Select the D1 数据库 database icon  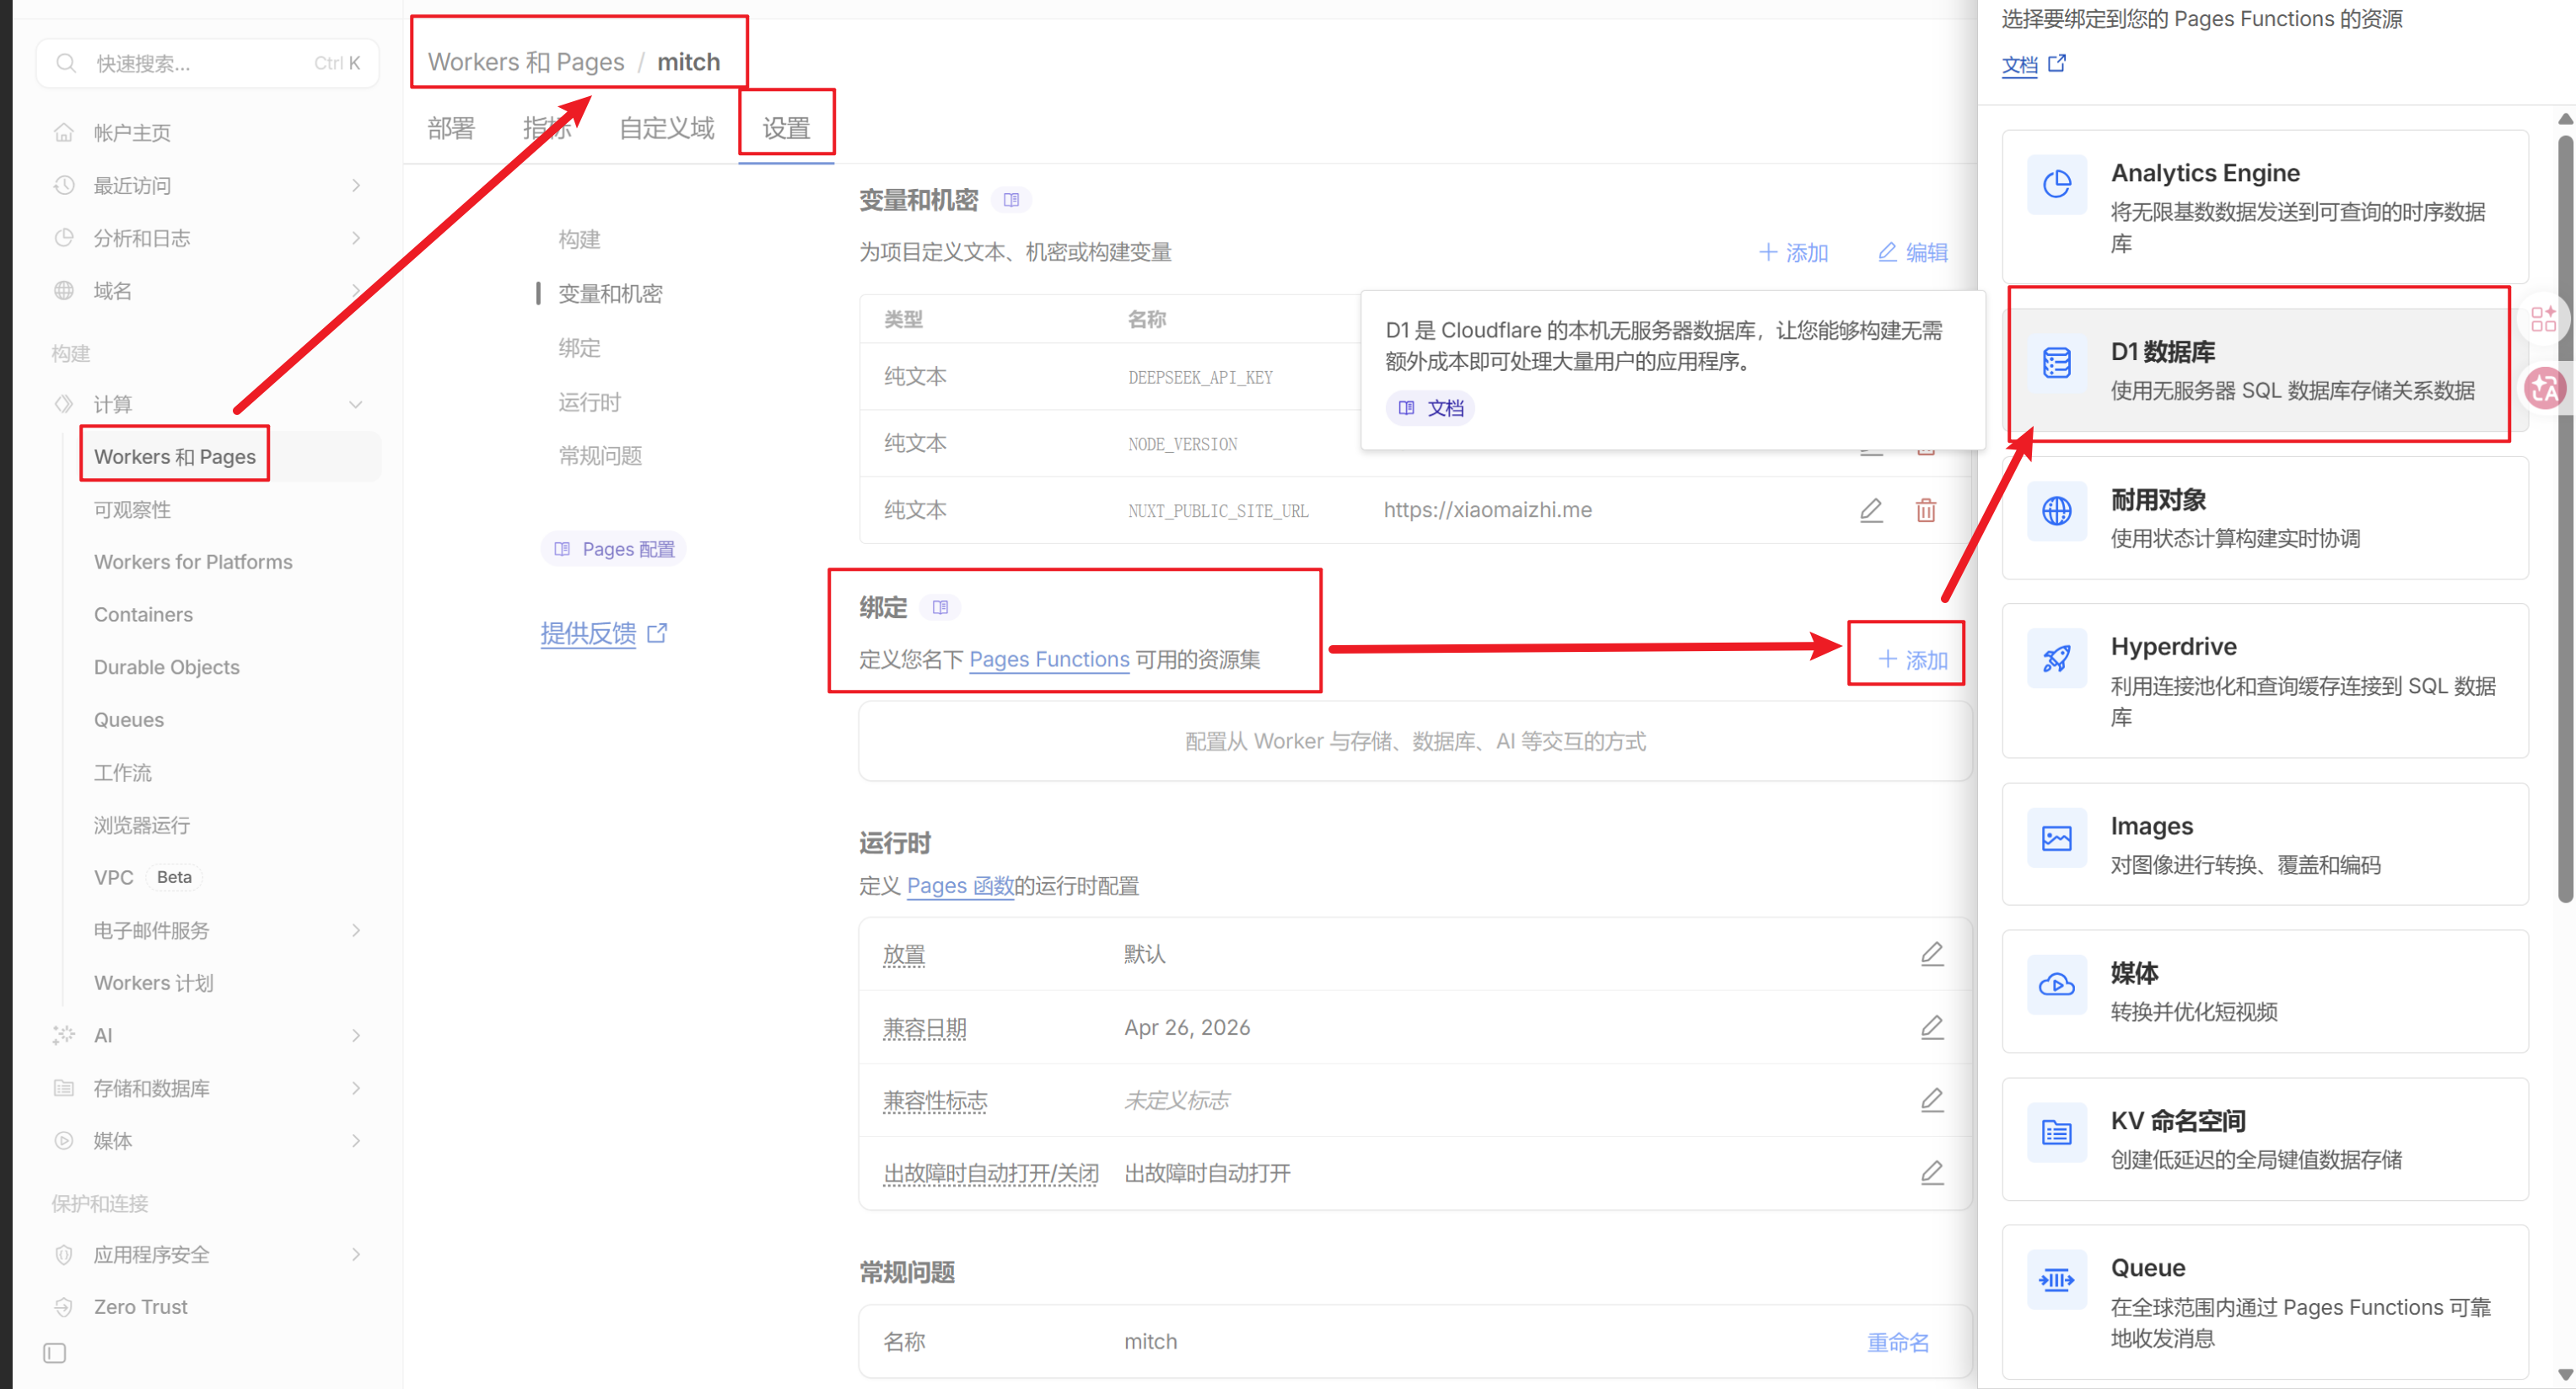coord(2057,363)
